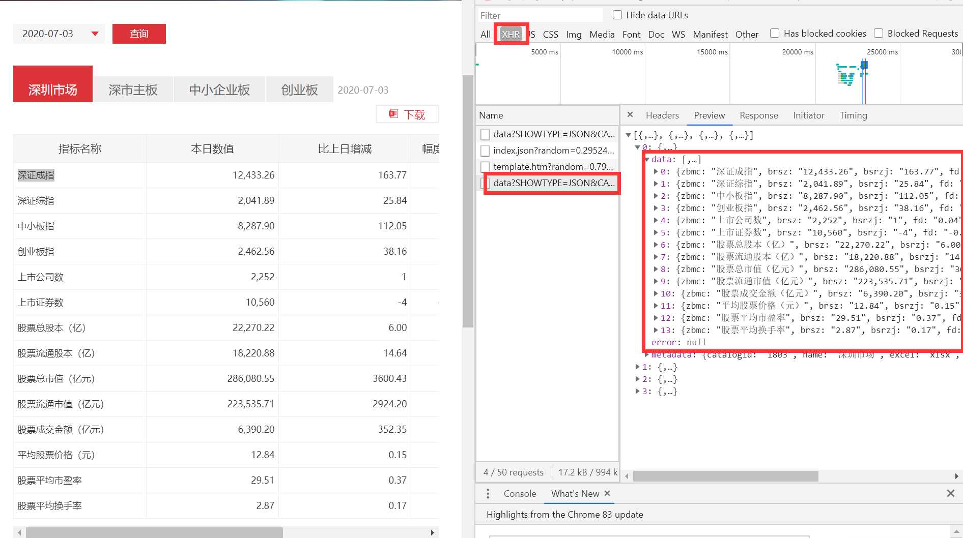Switch to the Console drawer tab
This screenshot has width=963, height=538.
520,494
